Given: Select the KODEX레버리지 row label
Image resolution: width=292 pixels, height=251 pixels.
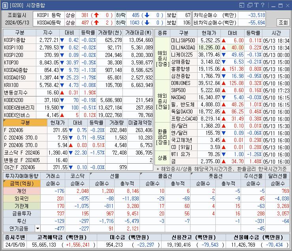Looking at the screenshot, I should (x=19, y=108).
